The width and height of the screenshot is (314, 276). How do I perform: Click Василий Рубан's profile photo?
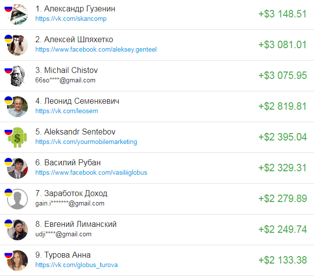pos(17,168)
